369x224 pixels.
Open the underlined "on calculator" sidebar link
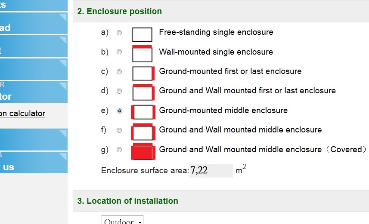pos(22,114)
